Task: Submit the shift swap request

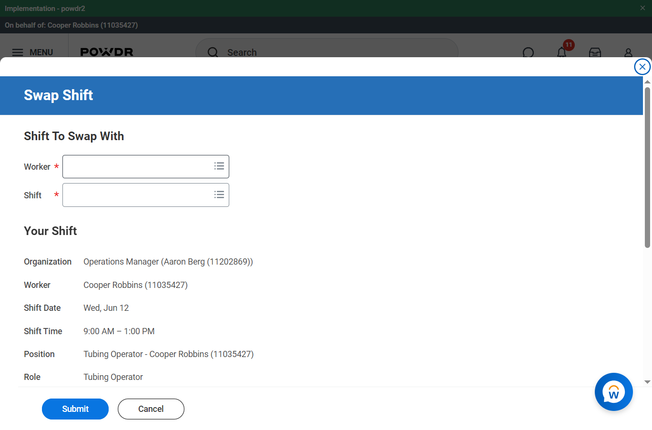Action: (x=75, y=409)
